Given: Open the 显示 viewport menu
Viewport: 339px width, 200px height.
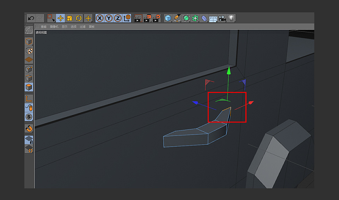Looking at the screenshot, I should click(64, 27).
